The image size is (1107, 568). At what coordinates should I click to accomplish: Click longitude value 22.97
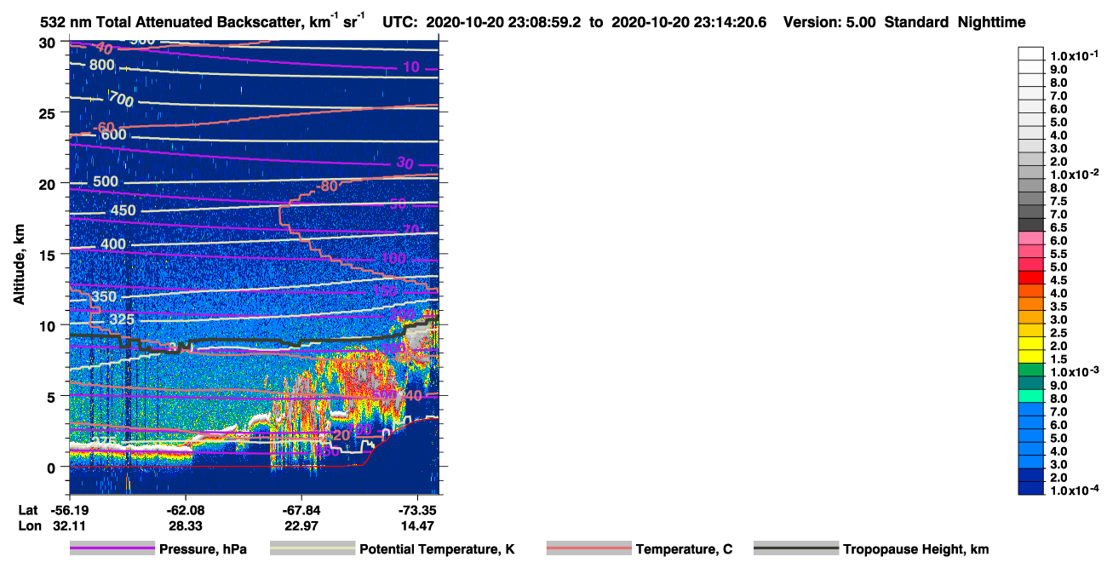pyautogui.click(x=301, y=526)
